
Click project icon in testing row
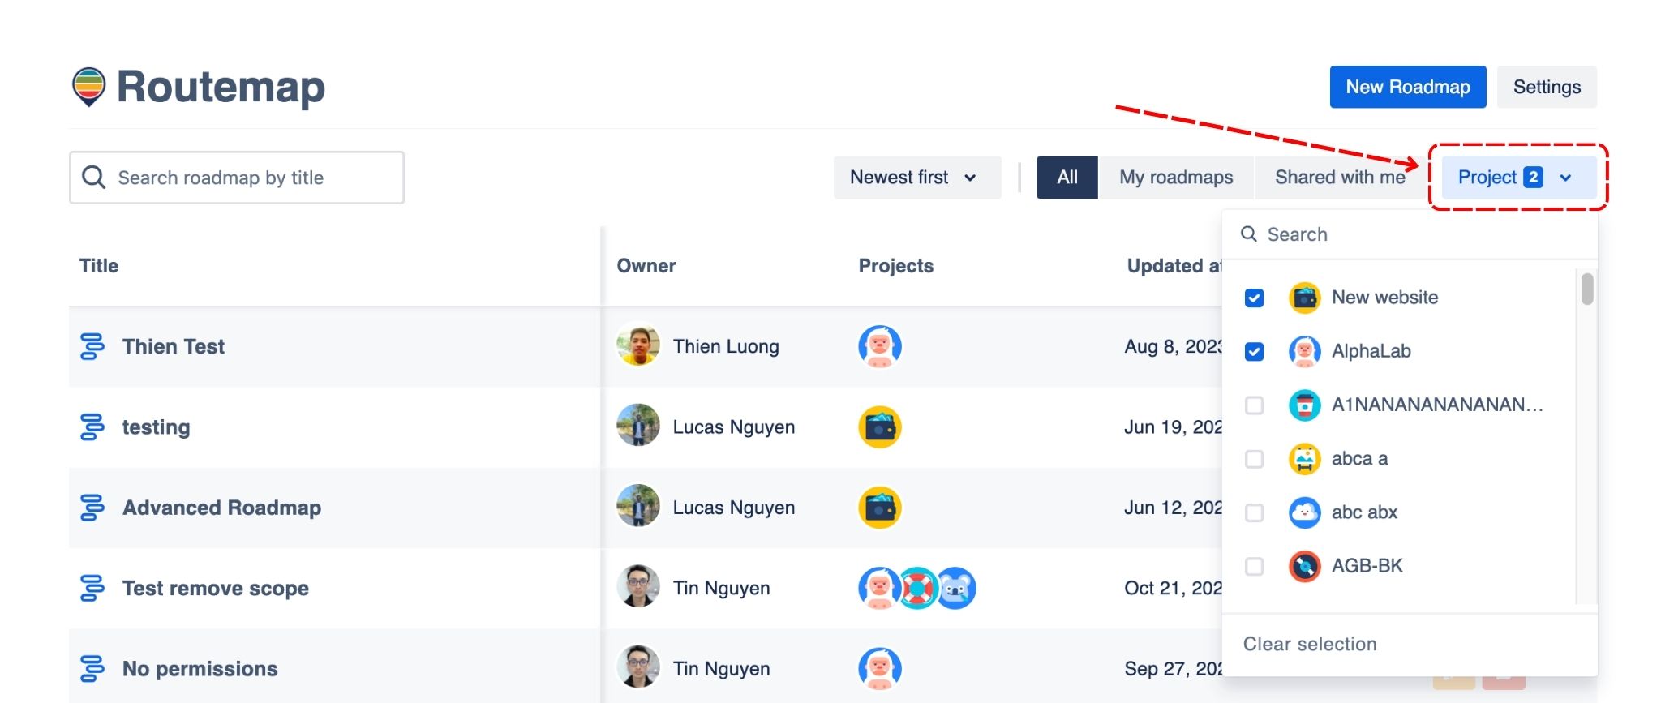(879, 427)
